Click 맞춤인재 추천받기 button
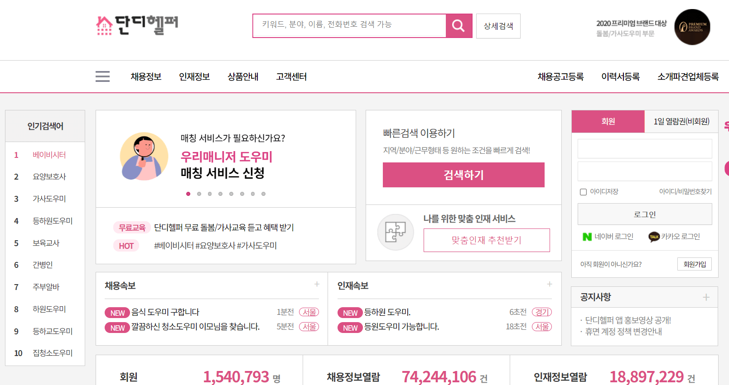729x385 pixels. [486, 240]
